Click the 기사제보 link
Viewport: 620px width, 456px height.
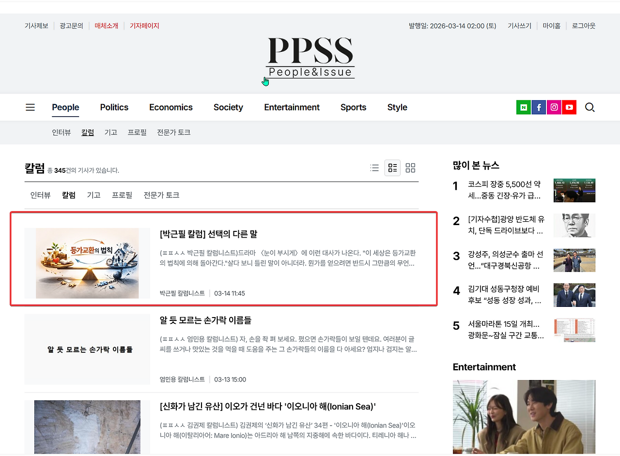point(36,26)
